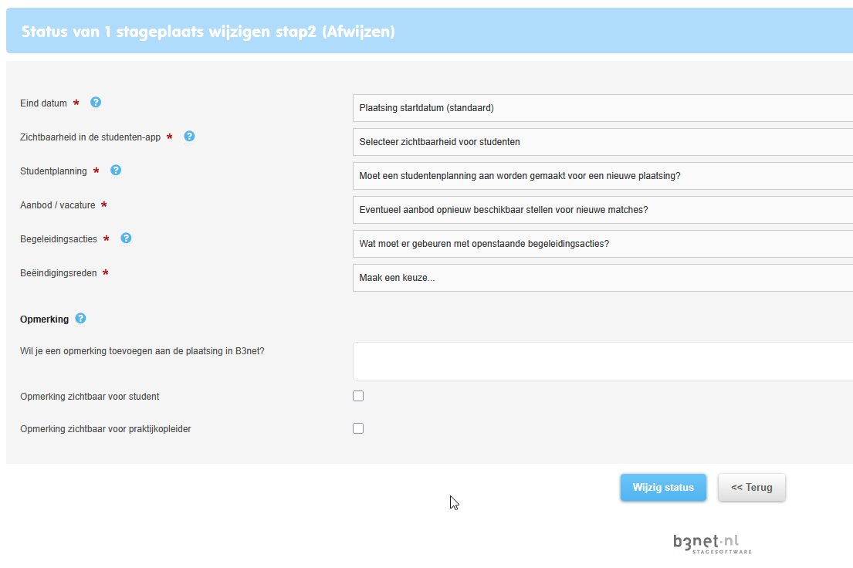Choose a Beëindigingsreden via Maak een keuze
The width and height of the screenshot is (853, 568).
click(x=603, y=278)
